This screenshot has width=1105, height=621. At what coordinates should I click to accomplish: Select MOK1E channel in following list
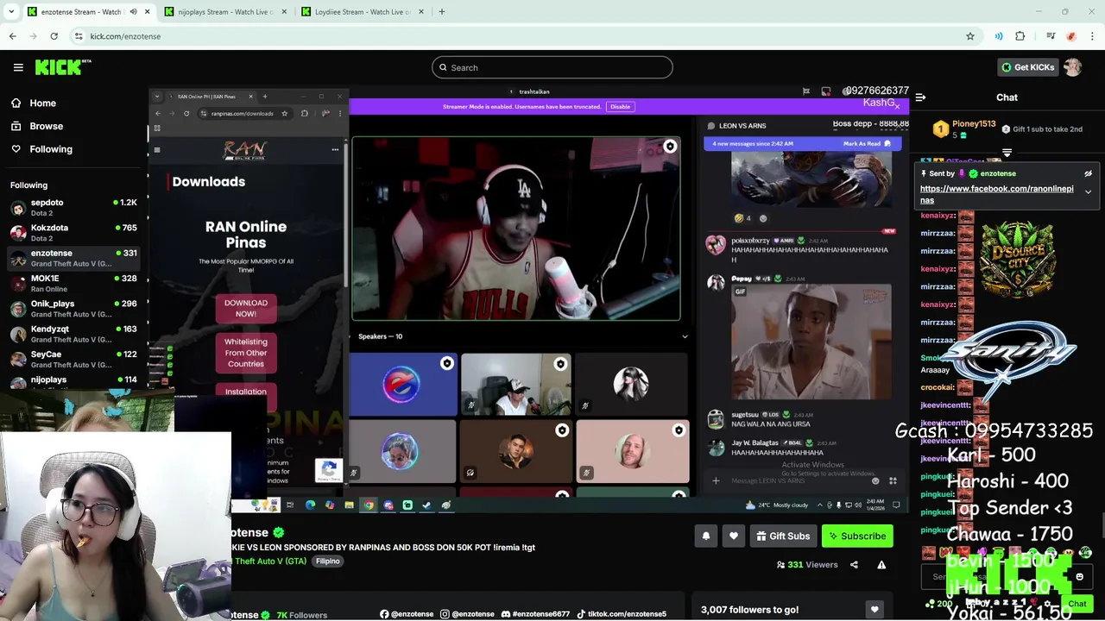74,283
